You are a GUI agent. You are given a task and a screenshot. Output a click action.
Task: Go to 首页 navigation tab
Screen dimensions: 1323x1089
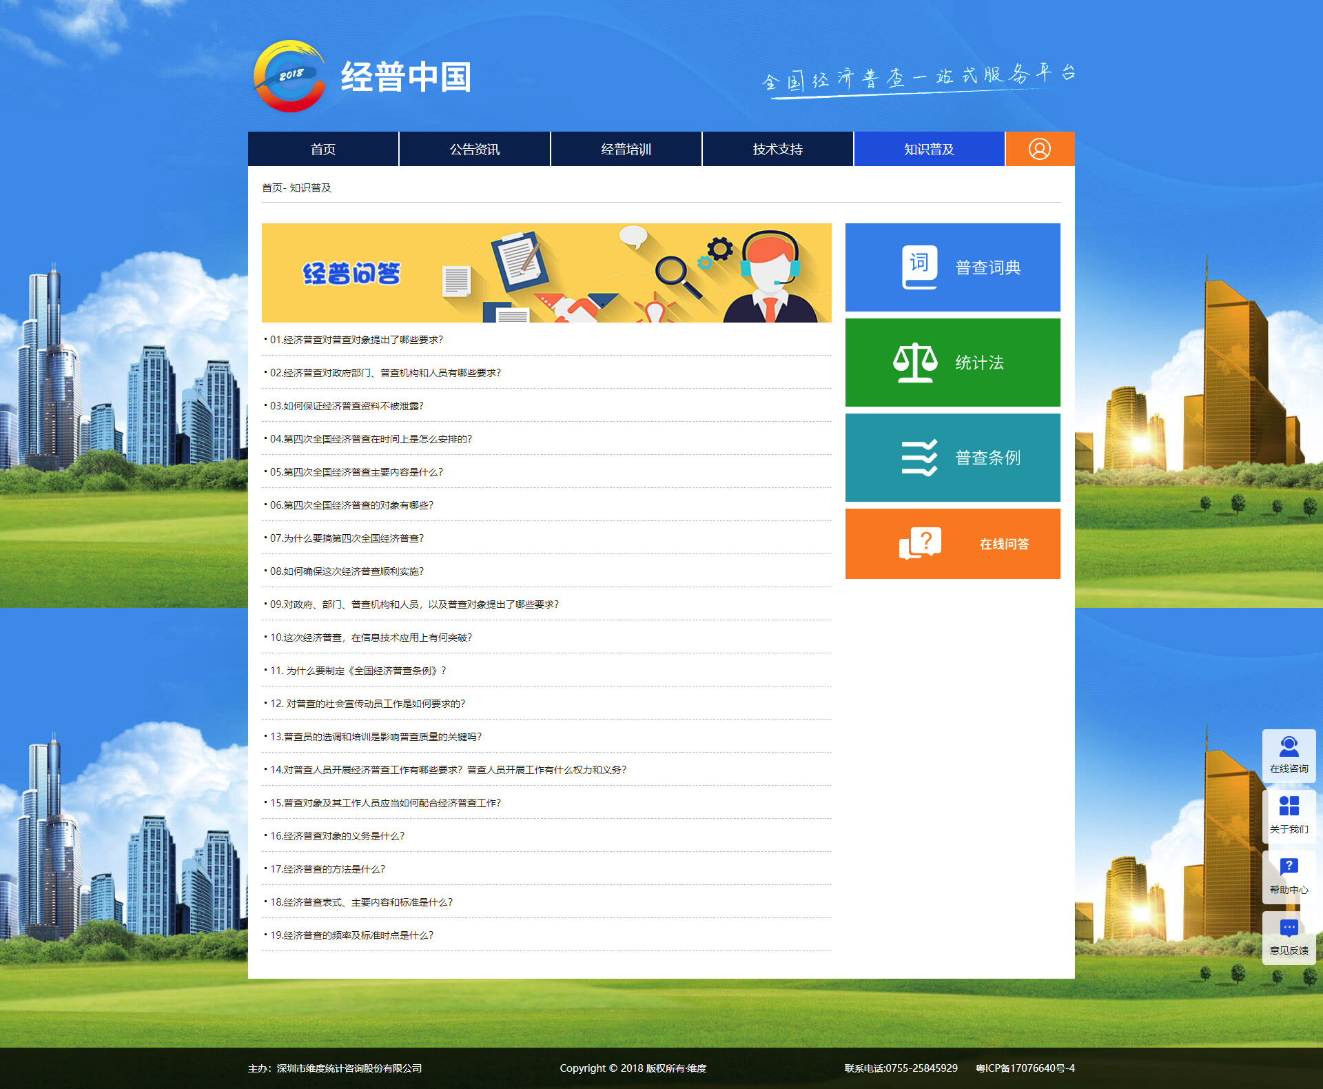[x=323, y=149]
